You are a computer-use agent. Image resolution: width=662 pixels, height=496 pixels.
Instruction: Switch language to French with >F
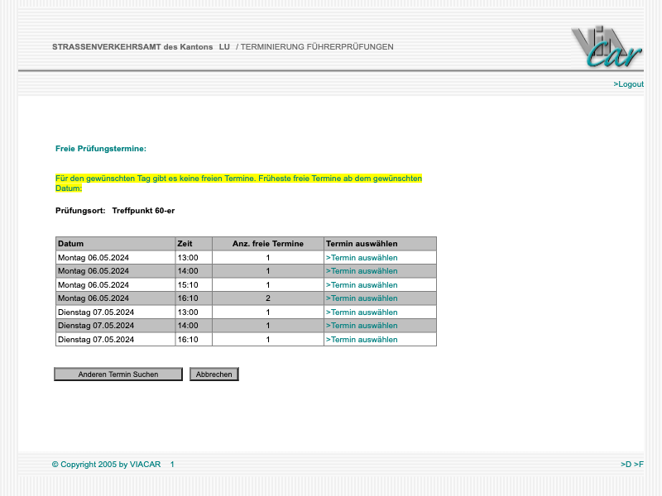click(639, 465)
